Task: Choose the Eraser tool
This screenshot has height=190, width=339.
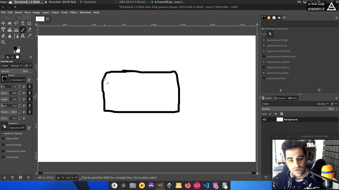Action: click(29, 30)
